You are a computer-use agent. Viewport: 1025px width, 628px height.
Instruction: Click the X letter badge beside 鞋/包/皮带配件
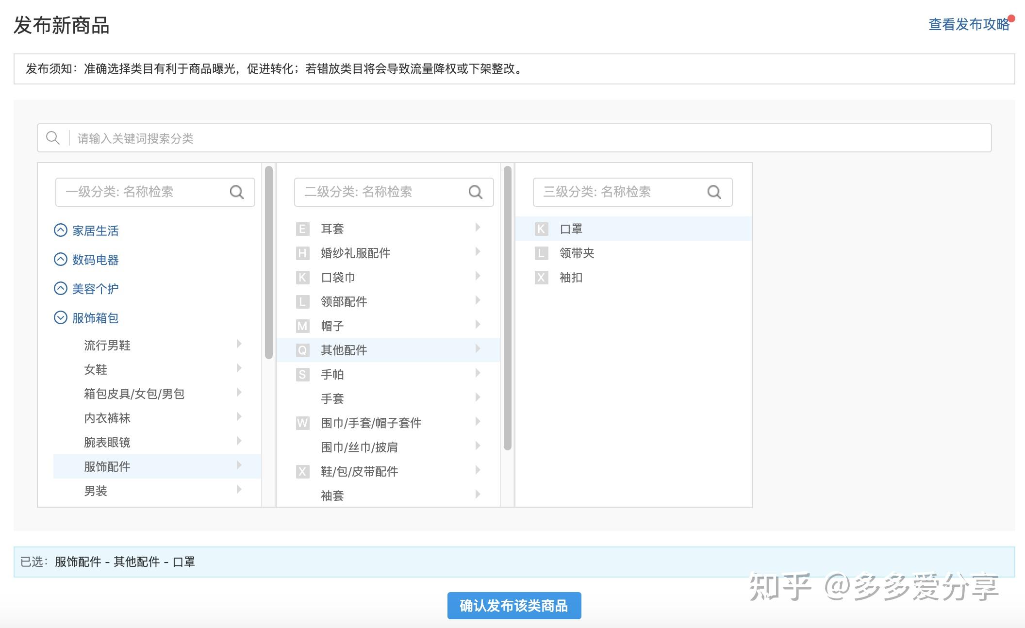[302, 471]
